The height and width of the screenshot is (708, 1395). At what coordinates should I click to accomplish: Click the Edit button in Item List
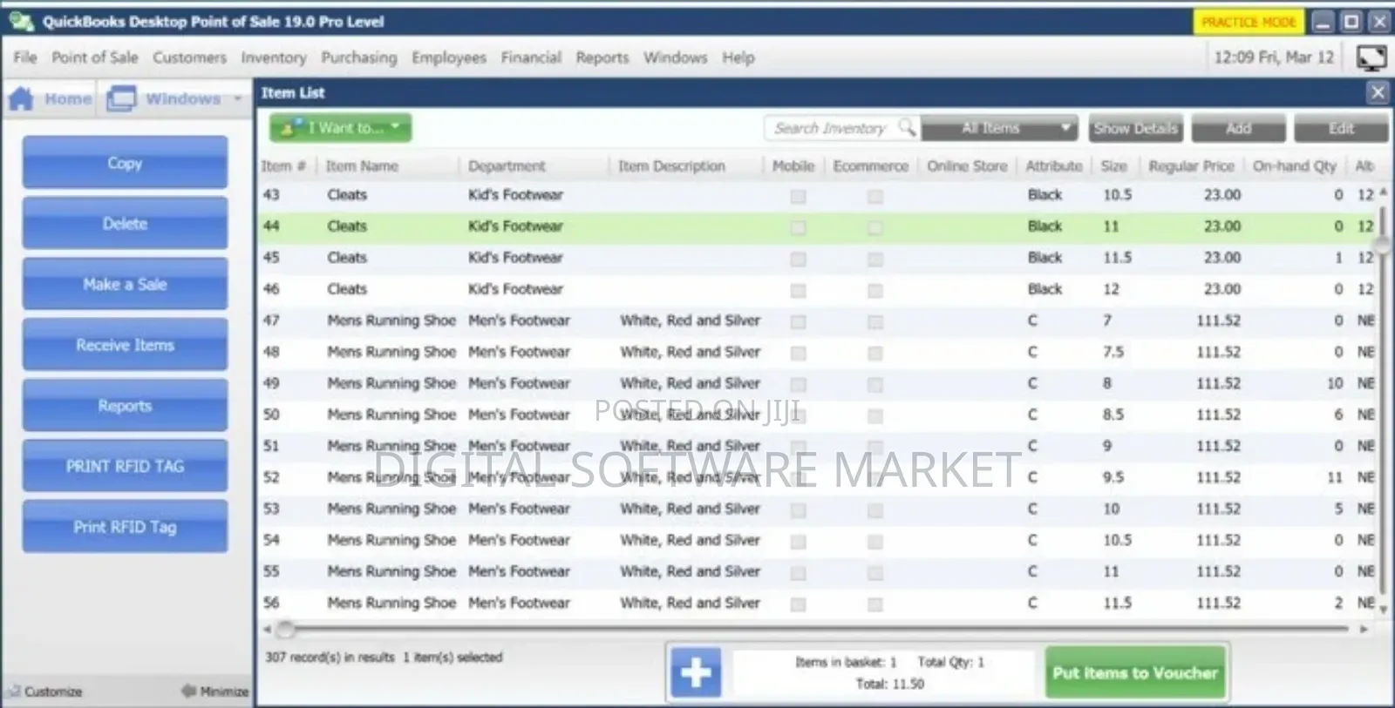tap(1341, 128)
